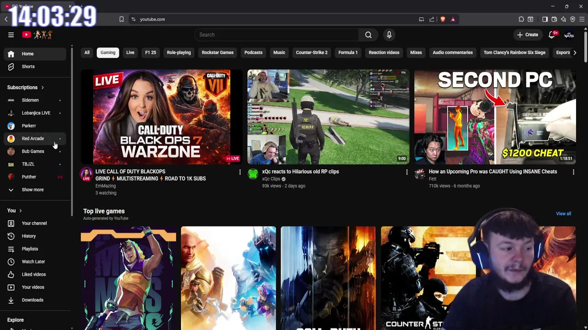This screenshot has height=330, width=588.
Task: Open History in the sidebar
Action: click(x=35, y=236)
